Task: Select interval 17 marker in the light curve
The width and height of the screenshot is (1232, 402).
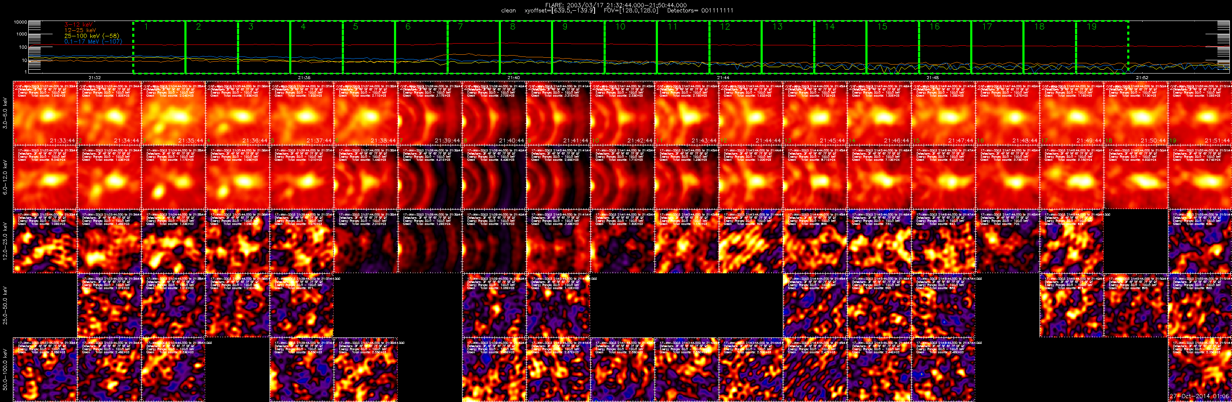Action: coord(986,27)
